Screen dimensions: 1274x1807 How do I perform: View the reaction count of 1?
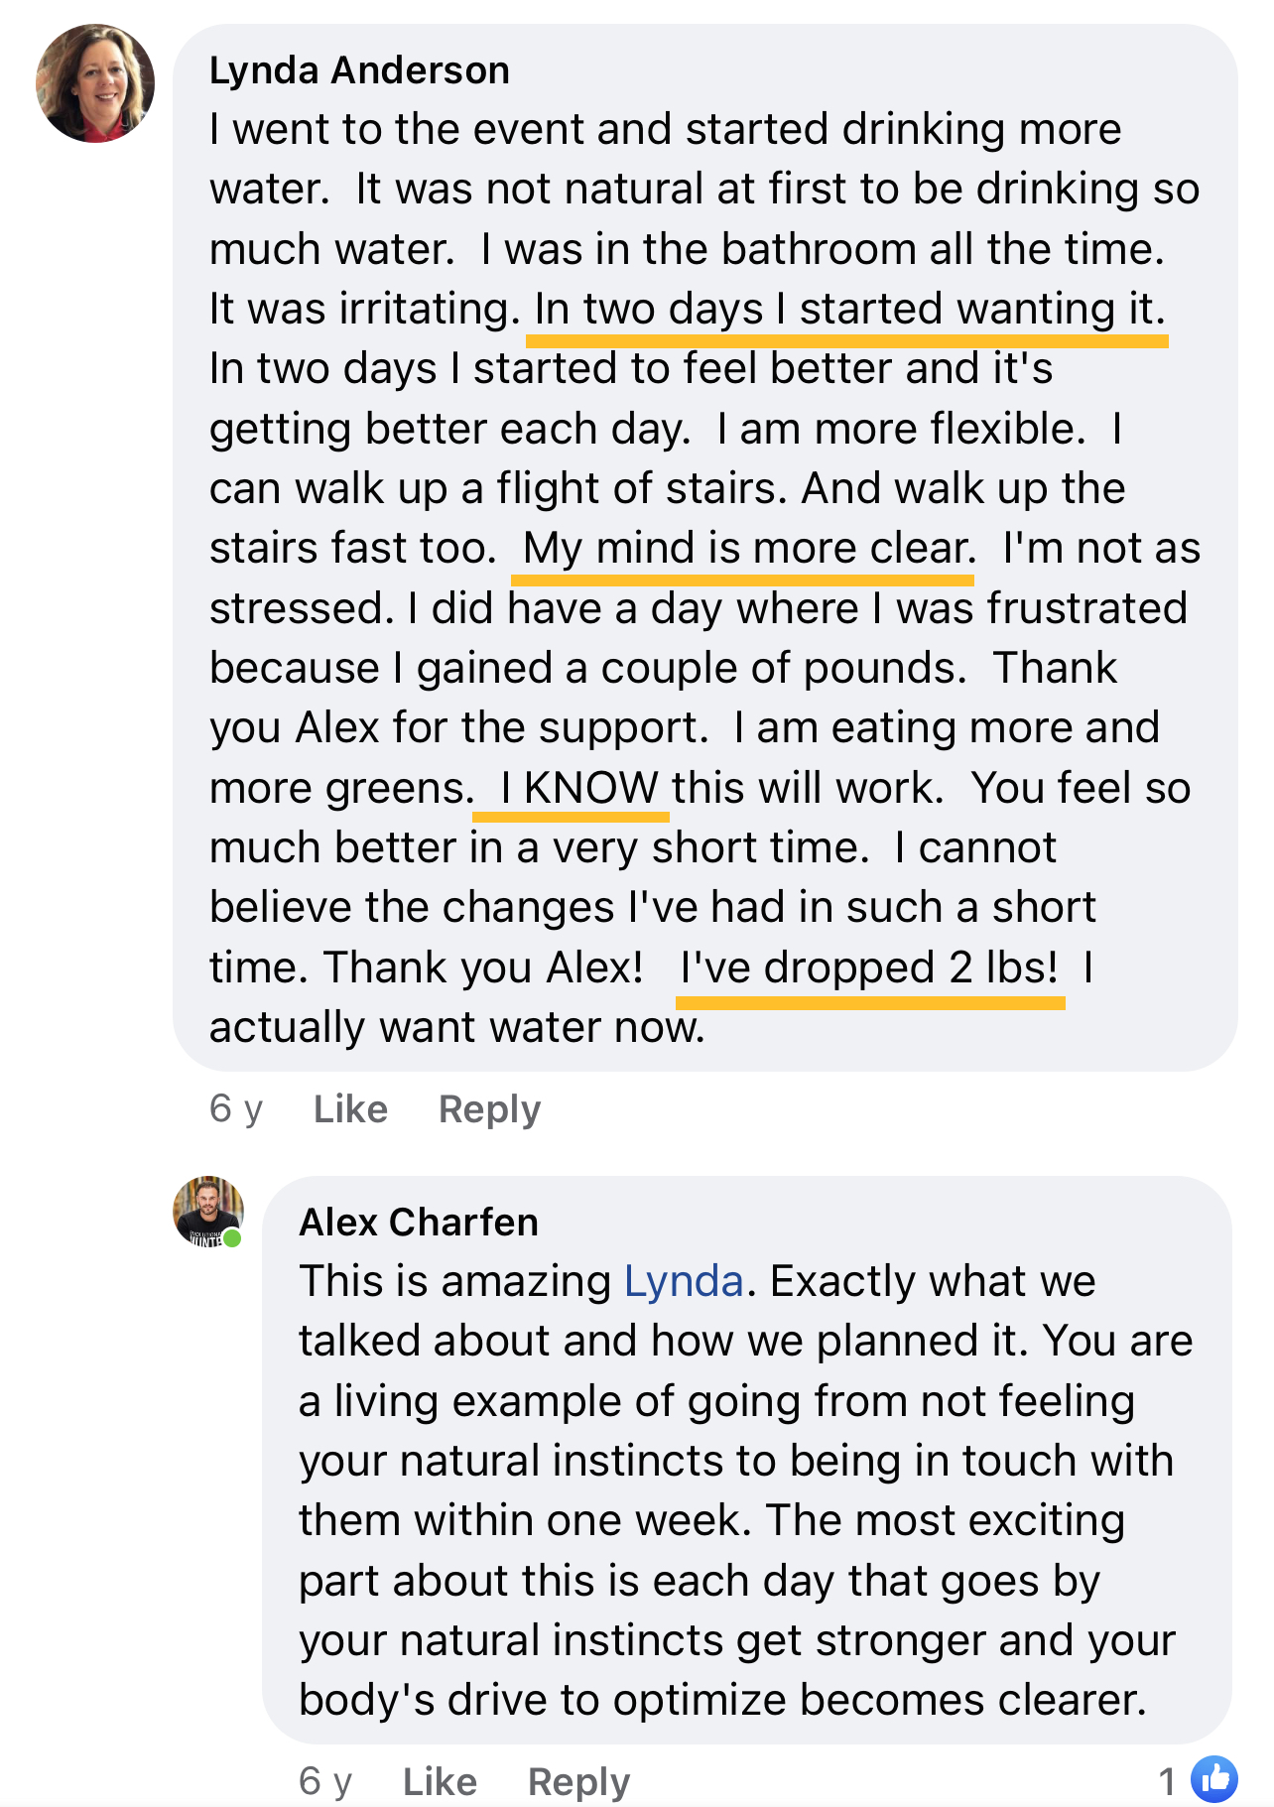coord(1167,1781)
